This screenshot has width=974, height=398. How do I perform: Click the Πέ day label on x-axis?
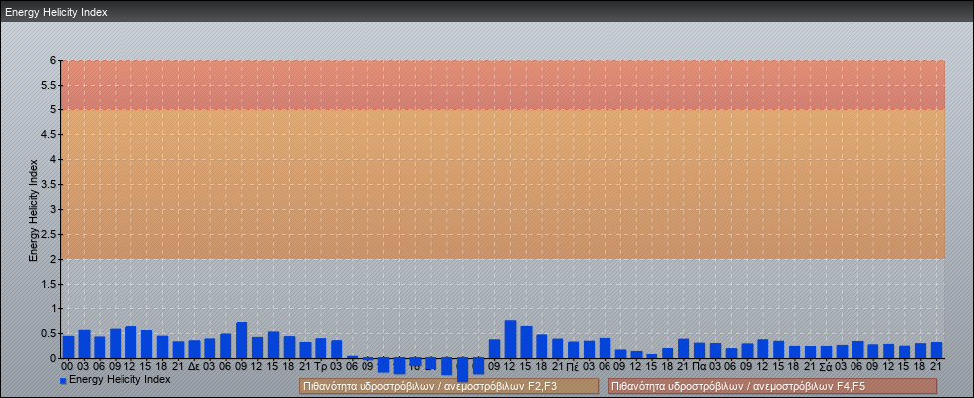[573, 366]
